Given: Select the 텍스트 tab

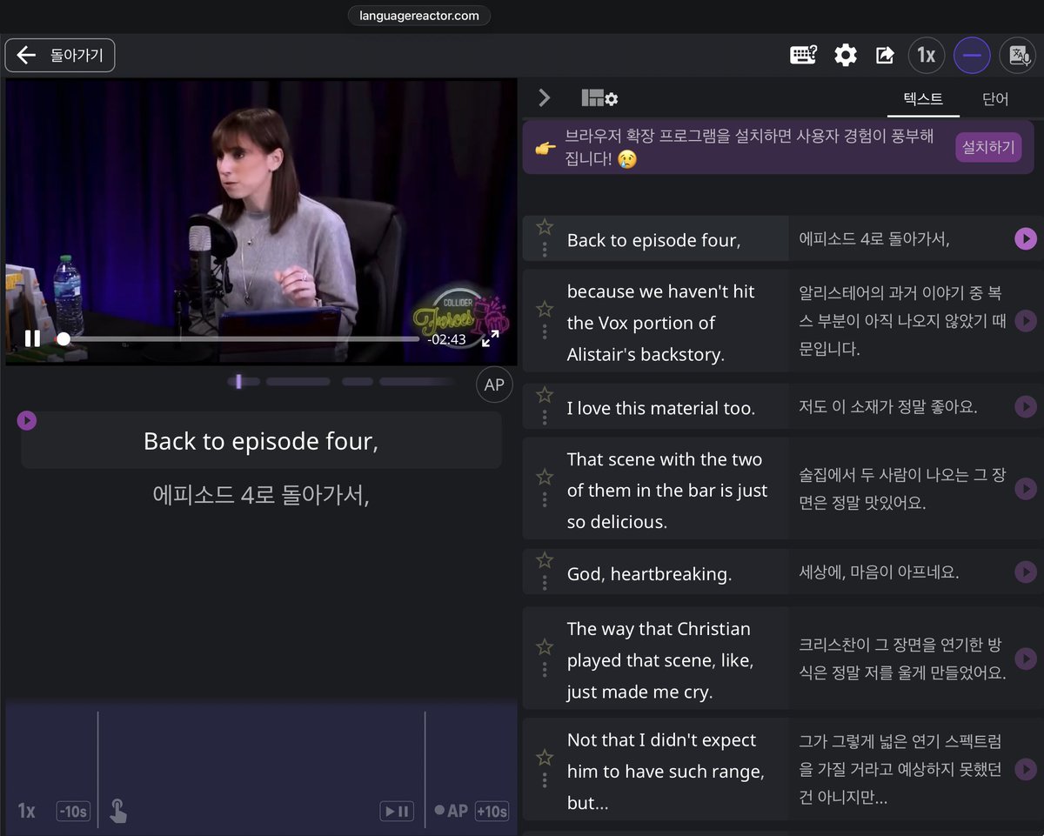Looking at the screenshot, I should [923, 99].
